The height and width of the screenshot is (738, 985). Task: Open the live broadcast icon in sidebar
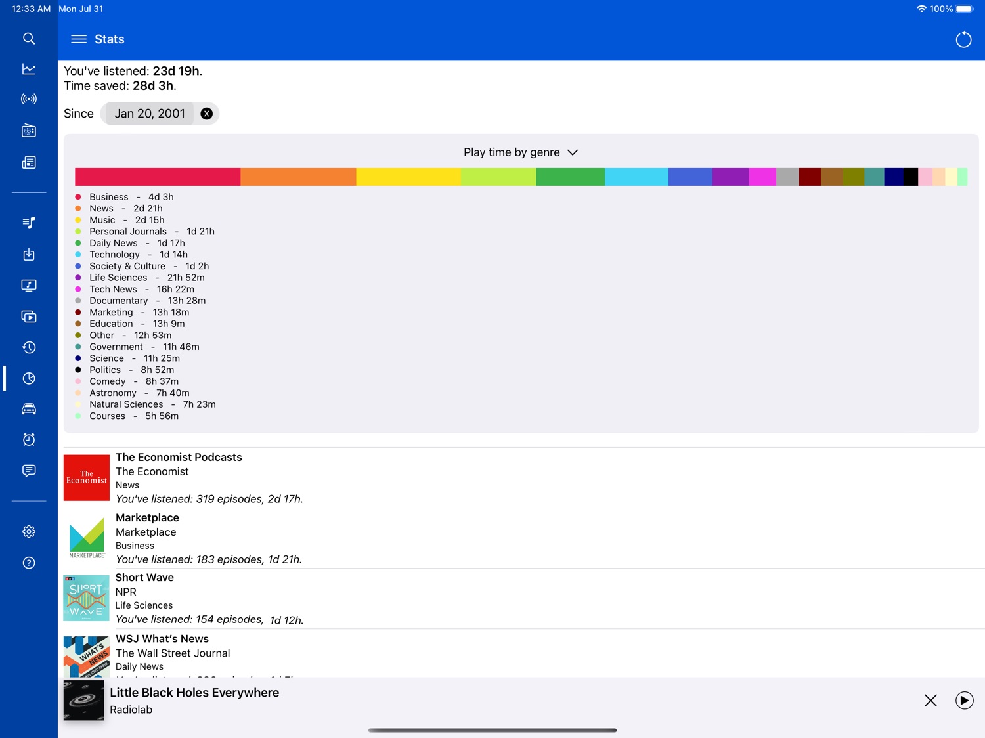pyautogui.click(x=29, y=99)
